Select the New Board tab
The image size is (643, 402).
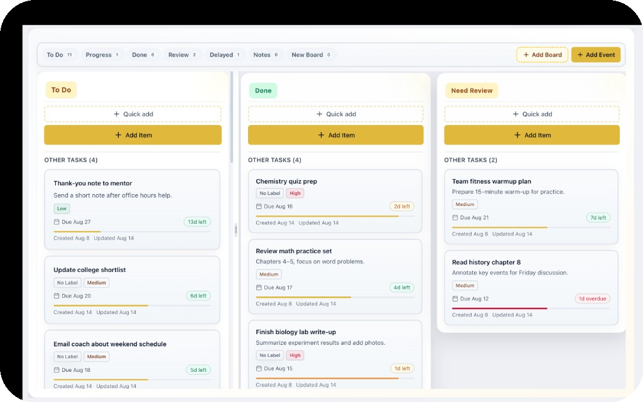310,55
